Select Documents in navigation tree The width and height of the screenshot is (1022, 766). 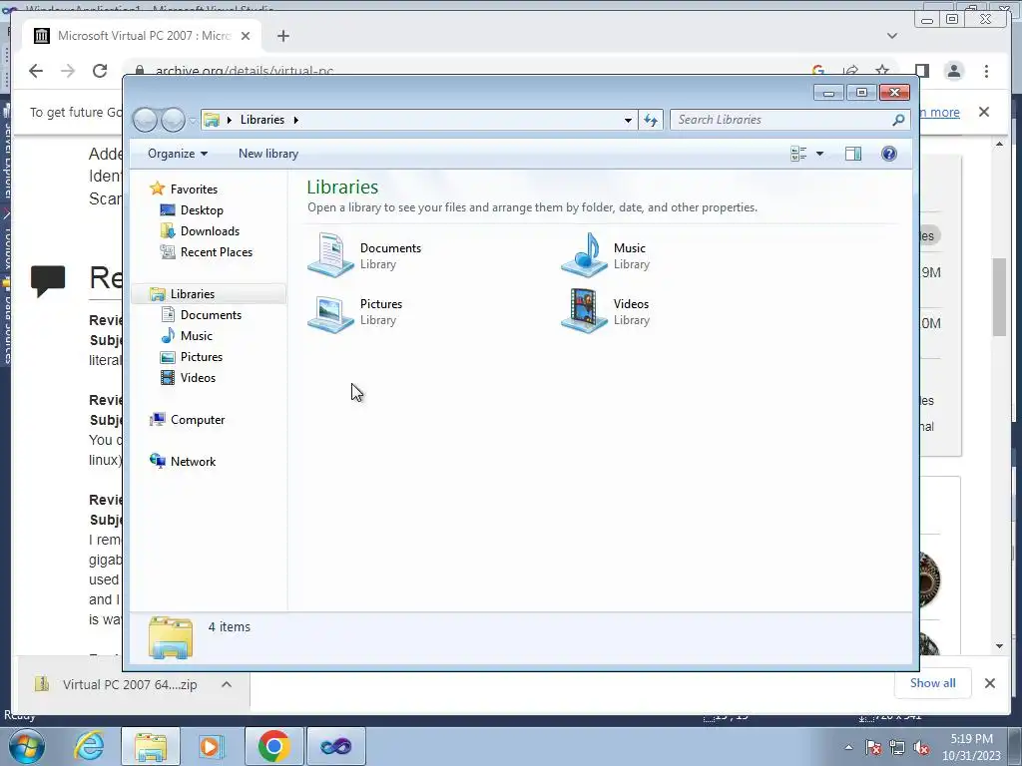pyautogui.click(x=211, y=314)
